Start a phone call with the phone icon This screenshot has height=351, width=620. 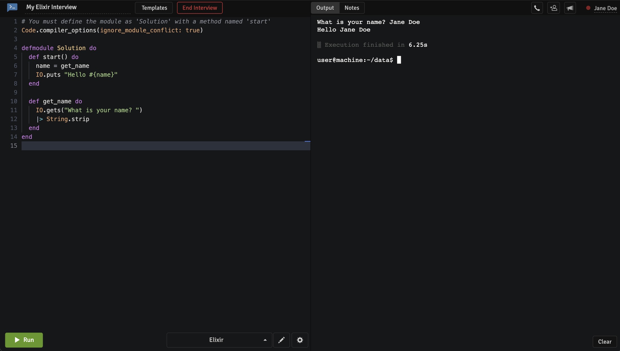[537, 8]
